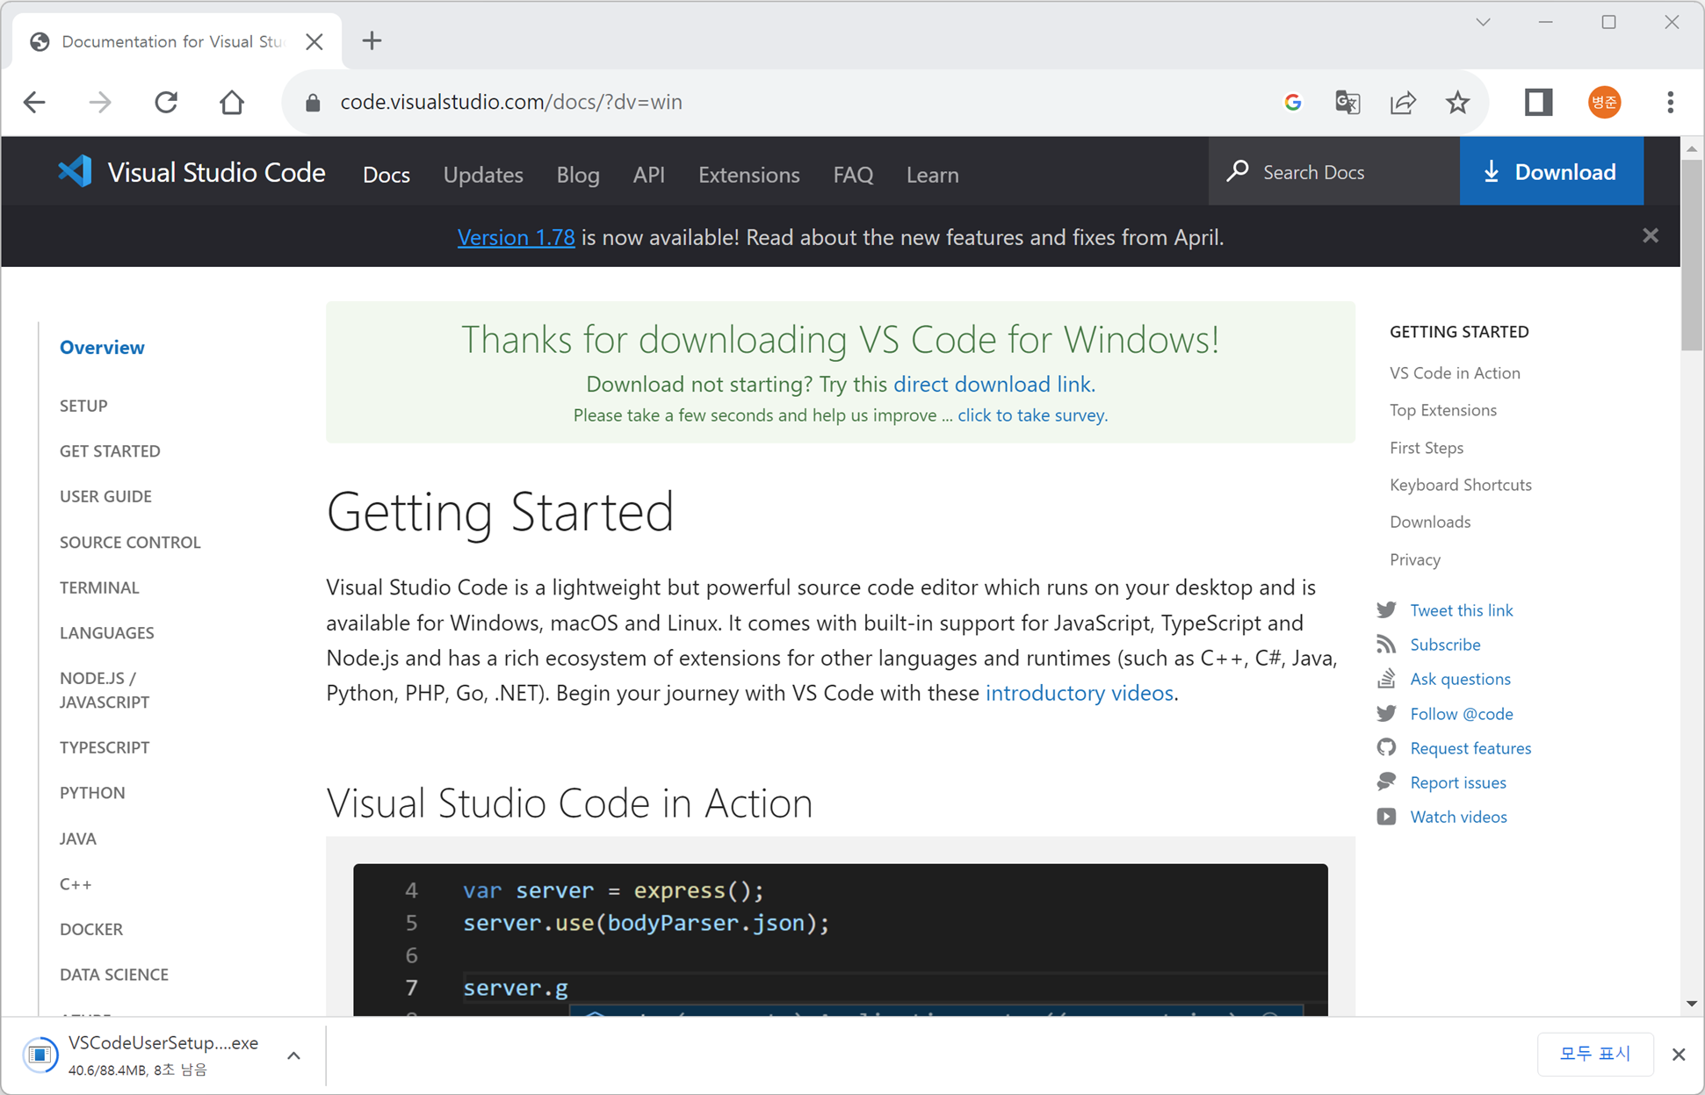Click the share page icon in address bar
1705x1095 pixels.
tap(1403, 102)
